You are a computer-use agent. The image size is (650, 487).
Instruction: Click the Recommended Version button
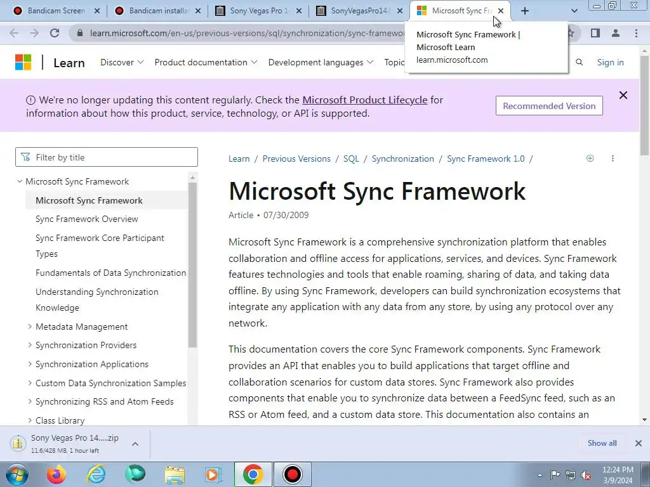pyautogui.click(x=549, y=106)
